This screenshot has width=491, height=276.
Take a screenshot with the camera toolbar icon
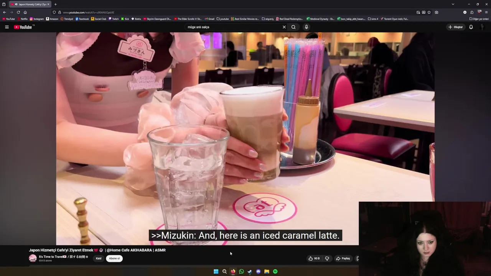click(x=437, y=12)
